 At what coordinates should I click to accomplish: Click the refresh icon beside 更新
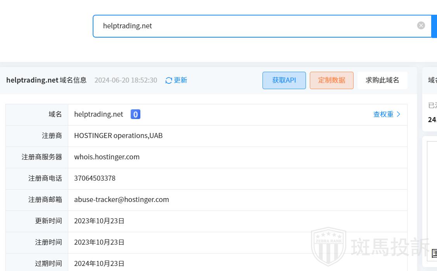pos(169,80)
